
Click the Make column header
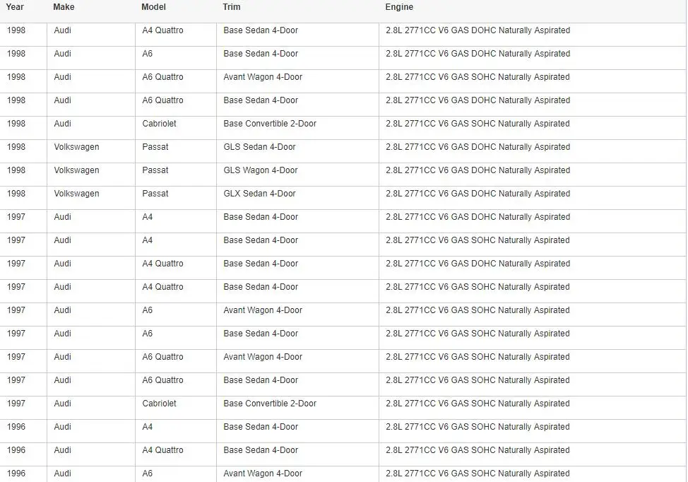tap(64, 7)
